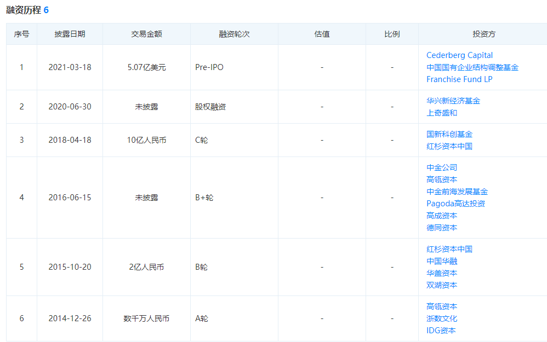Open the 双湖资本 investor link
Screen dimensions: 547x342
442,285
